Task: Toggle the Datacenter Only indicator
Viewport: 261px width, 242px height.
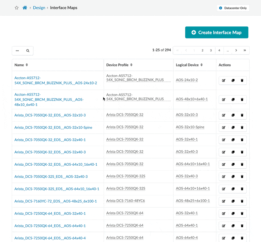Action: click(233, 8)
